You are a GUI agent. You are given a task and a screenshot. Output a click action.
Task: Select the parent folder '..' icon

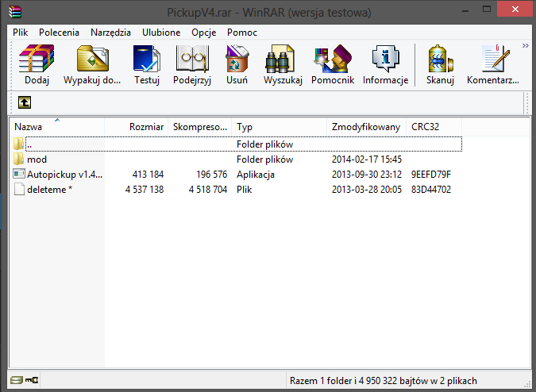pos(19,144)
